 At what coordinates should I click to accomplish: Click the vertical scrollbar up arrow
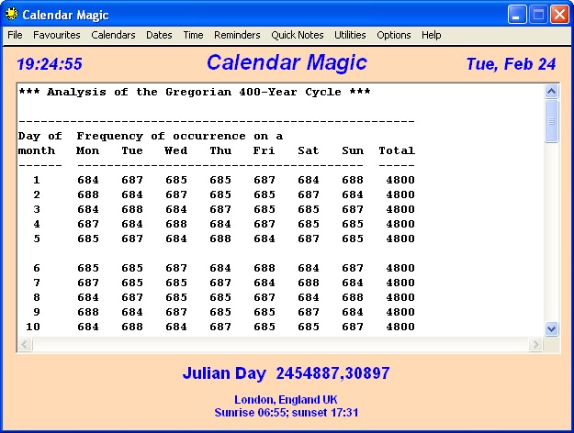click(551, 91)
